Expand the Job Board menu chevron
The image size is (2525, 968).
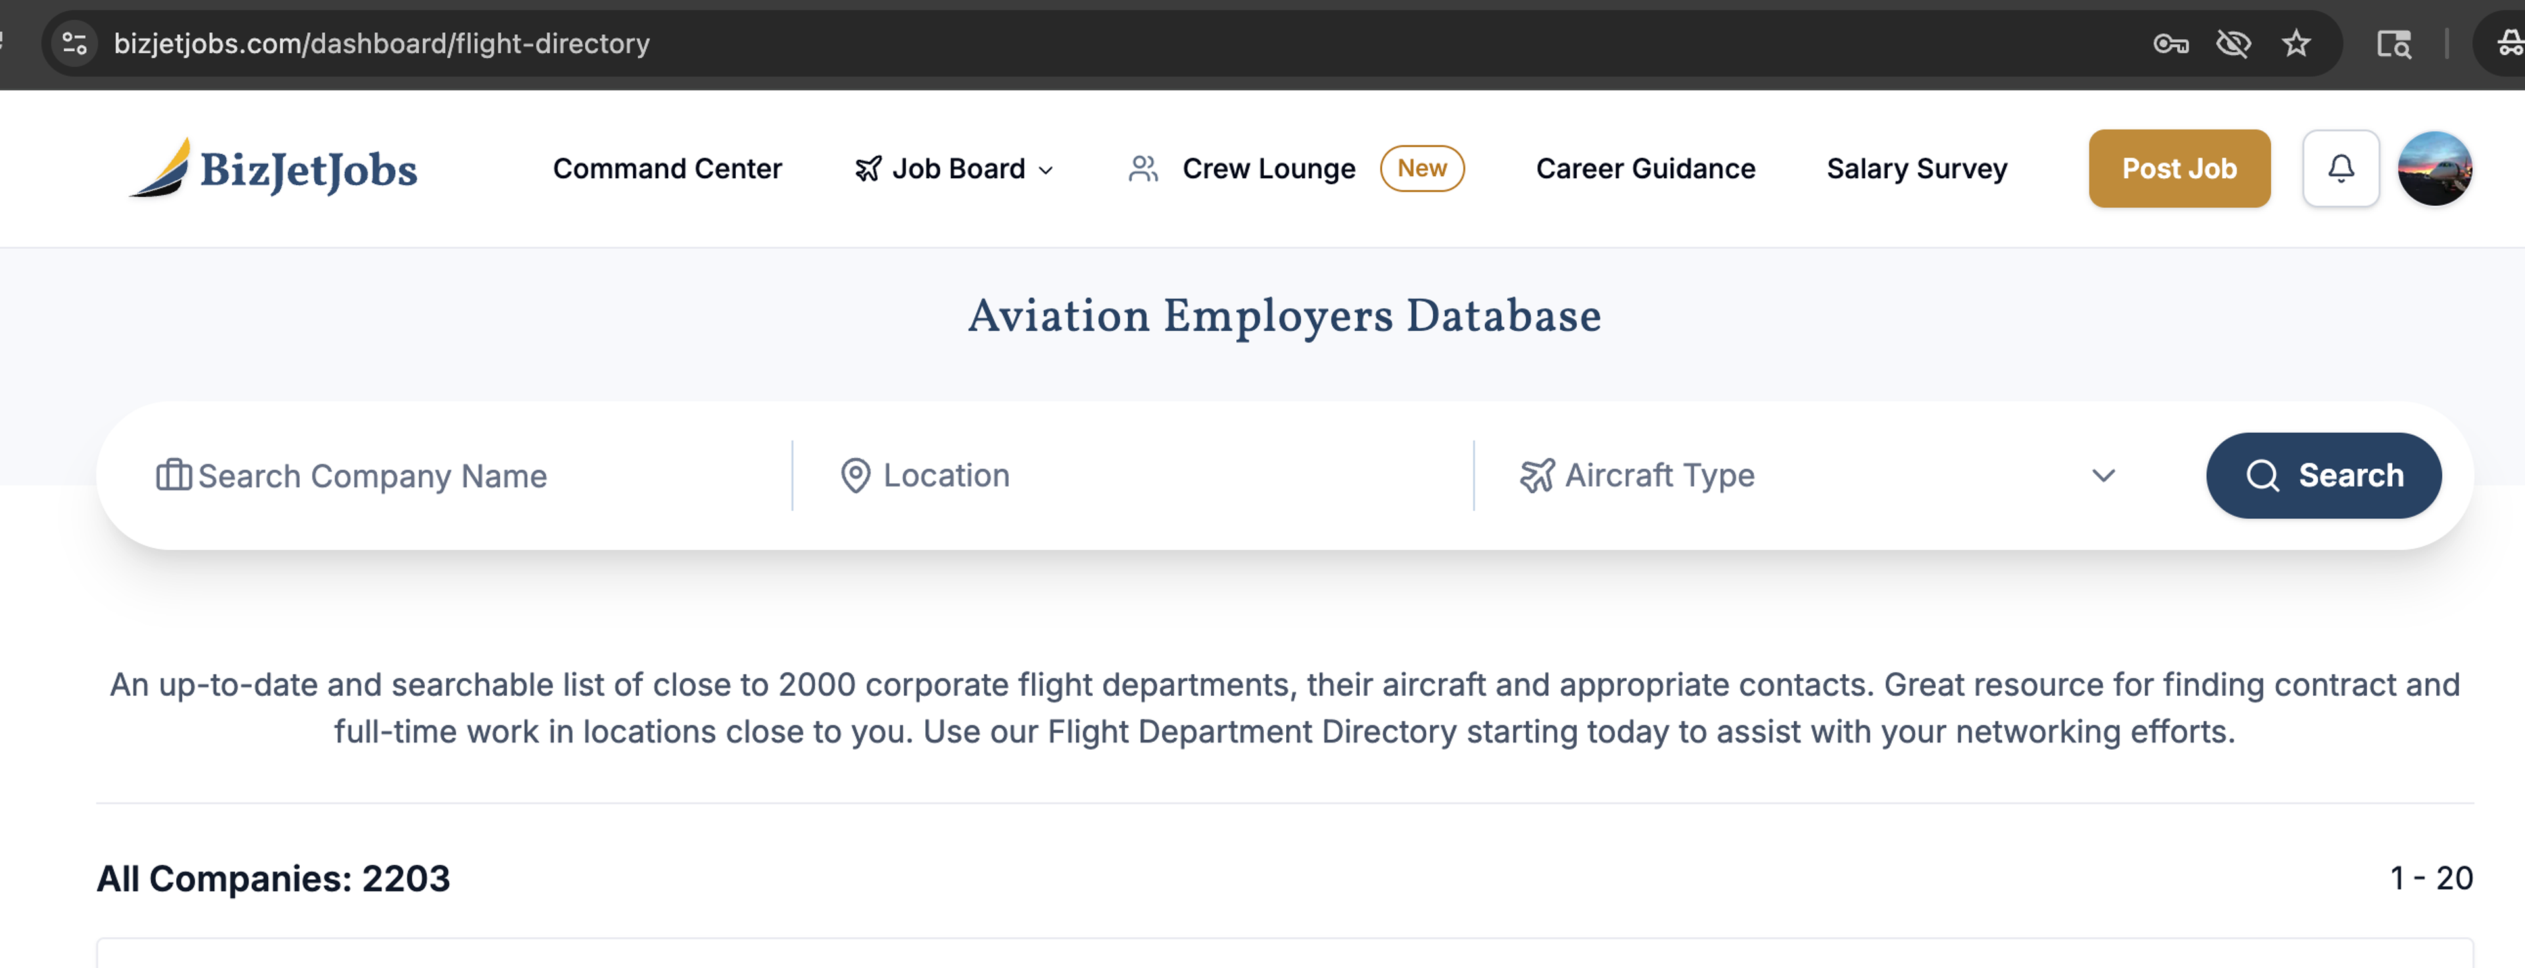tap(1046, 171)
